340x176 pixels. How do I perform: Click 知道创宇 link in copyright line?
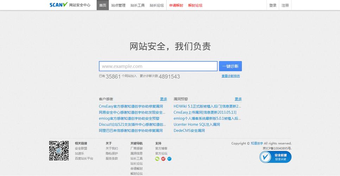[257, 143]
